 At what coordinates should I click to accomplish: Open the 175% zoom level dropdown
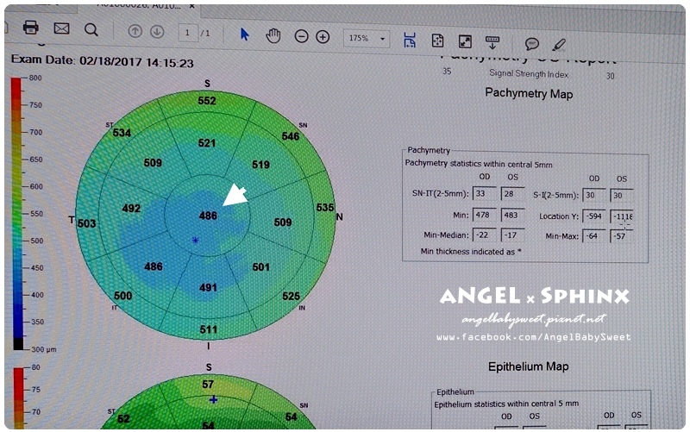367,38
